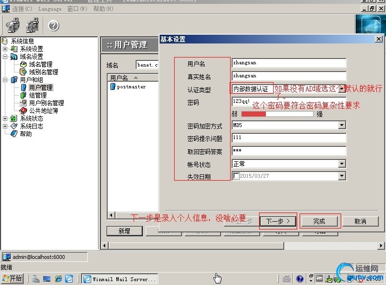Click the 下一步 button
This screenshot has height=285, width=386.
278,221
